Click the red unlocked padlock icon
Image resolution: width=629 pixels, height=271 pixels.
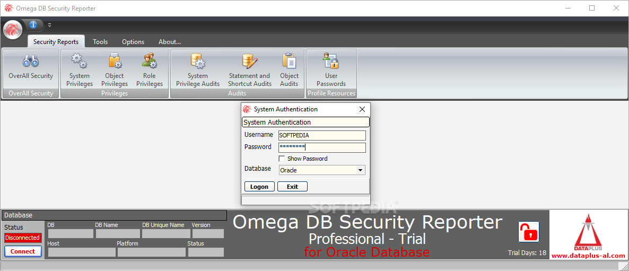[x=528, y=231]
